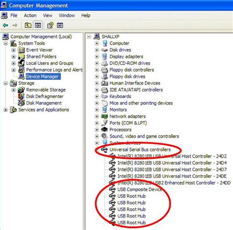Select Intel 82801EB USB2 Enhanced Host Controller
233x230 pixels.
174,182
